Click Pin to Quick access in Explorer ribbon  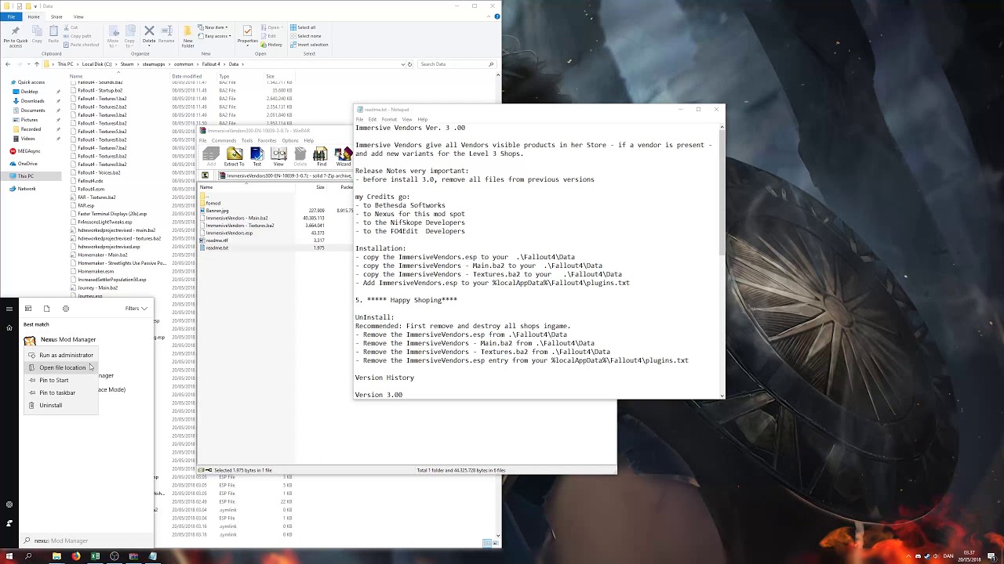point(15,37)
